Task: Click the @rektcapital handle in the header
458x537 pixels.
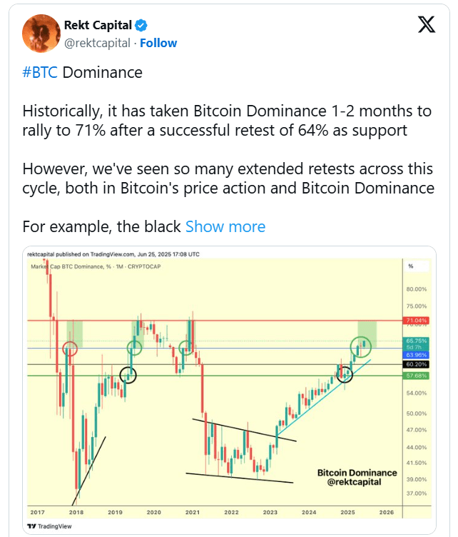Action: [98, 43]
